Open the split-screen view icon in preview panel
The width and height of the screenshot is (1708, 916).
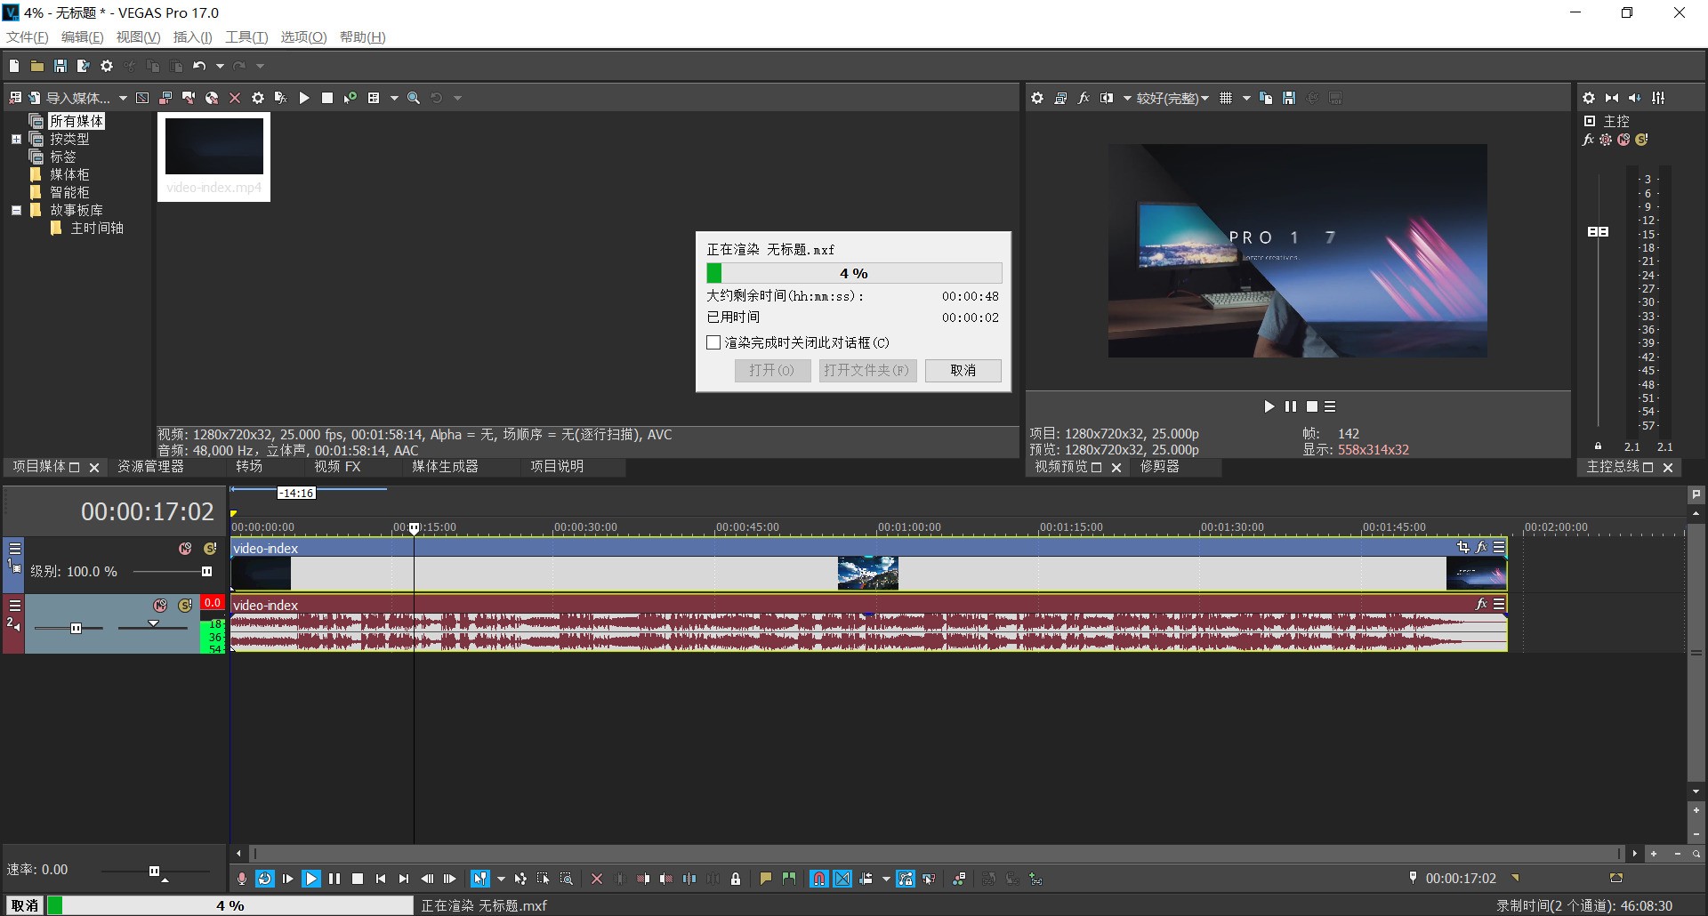[1107, 98]
